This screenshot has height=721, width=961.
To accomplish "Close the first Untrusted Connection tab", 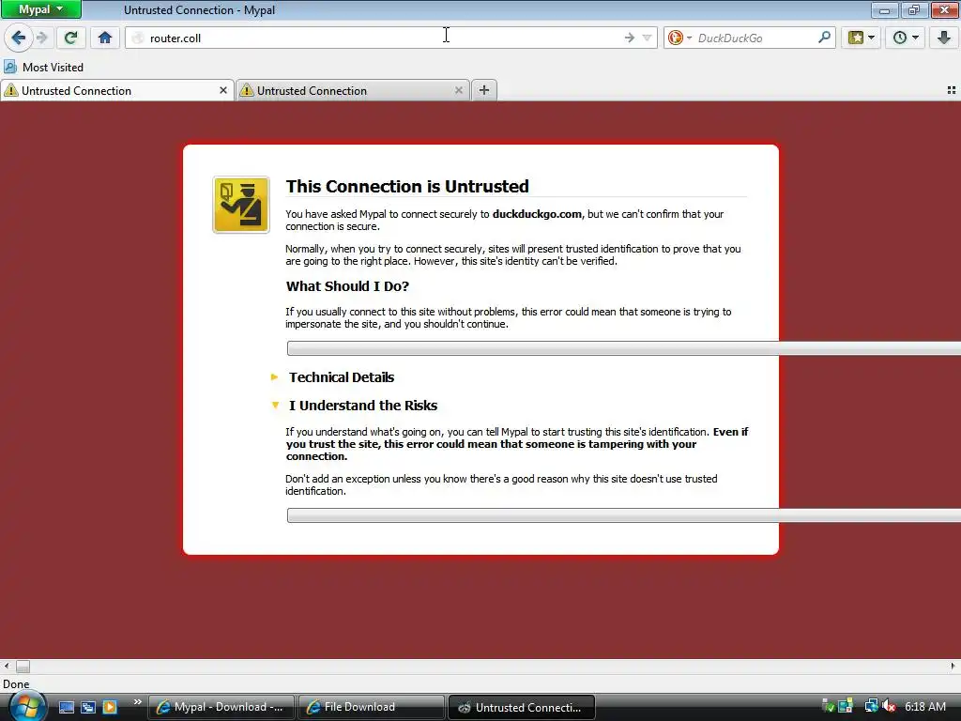I will pyautogui.click(x=223, y=90).
